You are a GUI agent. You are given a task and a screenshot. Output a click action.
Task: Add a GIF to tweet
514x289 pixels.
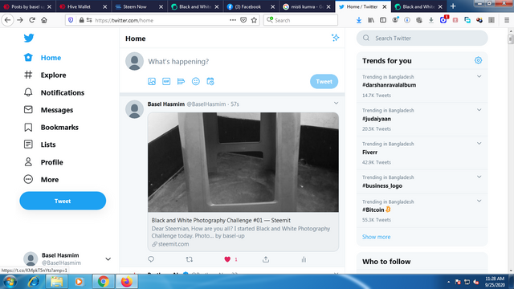pyautogui.click(x=166, y=82)
